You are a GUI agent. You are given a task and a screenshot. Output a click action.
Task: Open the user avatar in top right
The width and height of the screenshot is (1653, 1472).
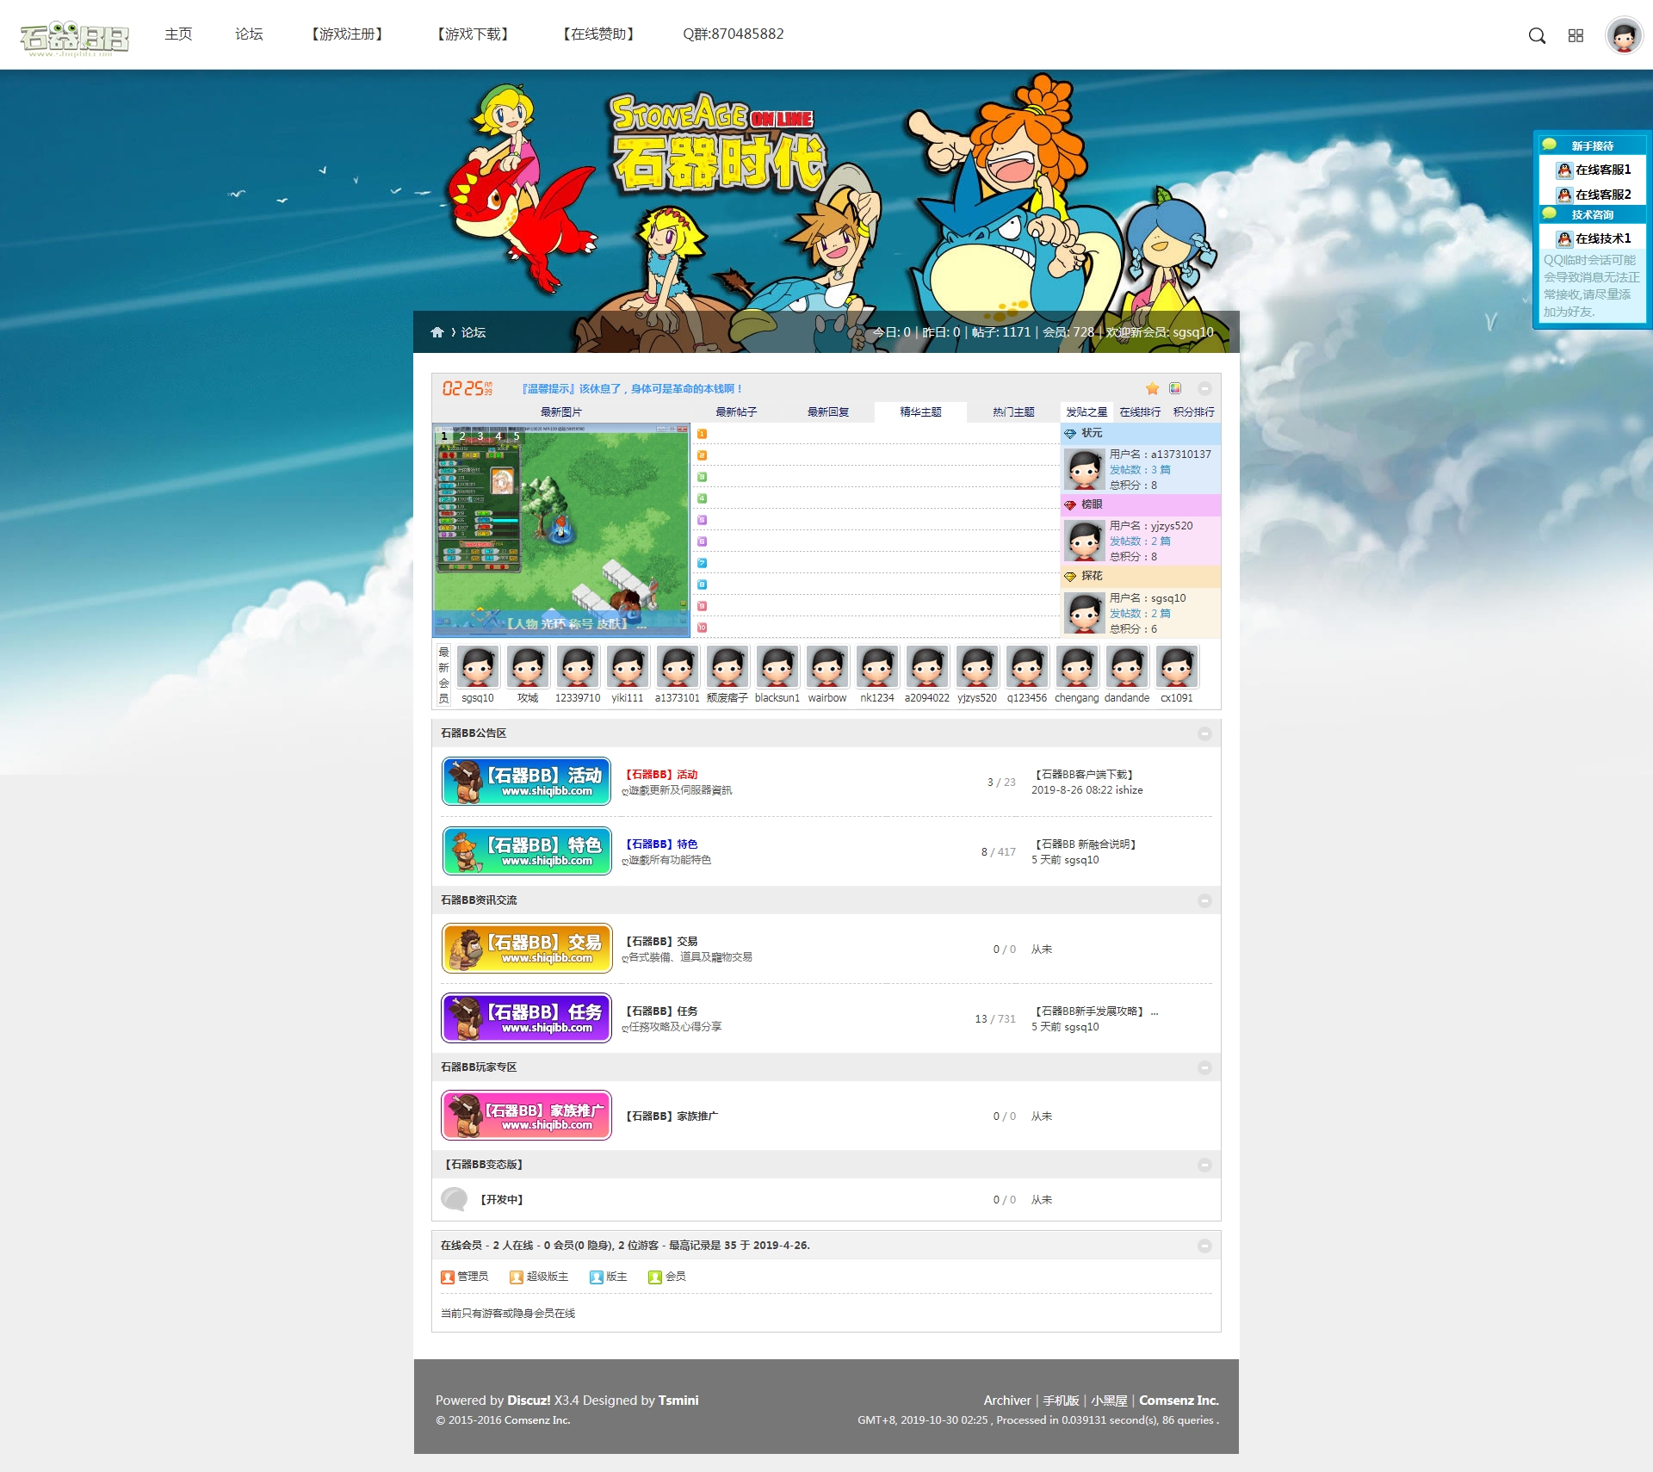point(1624,35)
